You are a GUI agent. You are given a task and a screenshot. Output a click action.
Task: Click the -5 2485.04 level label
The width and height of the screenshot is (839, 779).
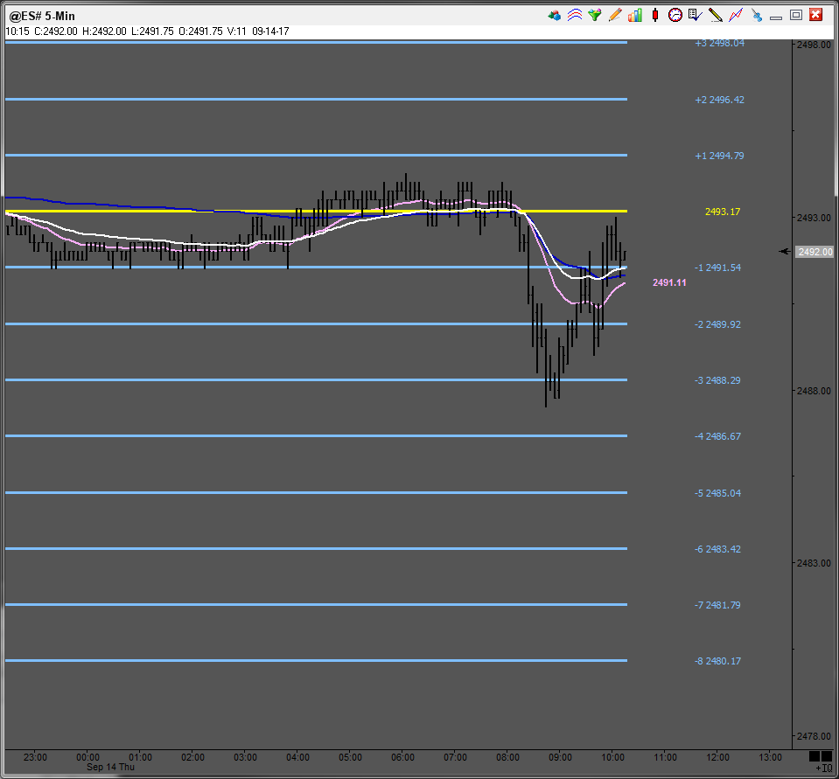718,493
